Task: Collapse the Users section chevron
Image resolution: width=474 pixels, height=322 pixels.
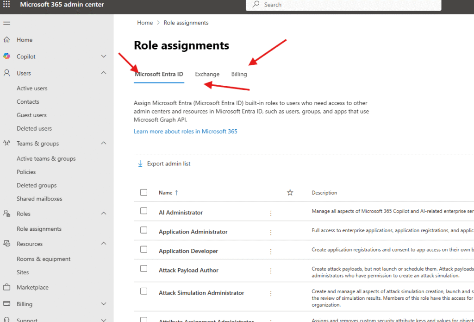Action: point(104,73)
